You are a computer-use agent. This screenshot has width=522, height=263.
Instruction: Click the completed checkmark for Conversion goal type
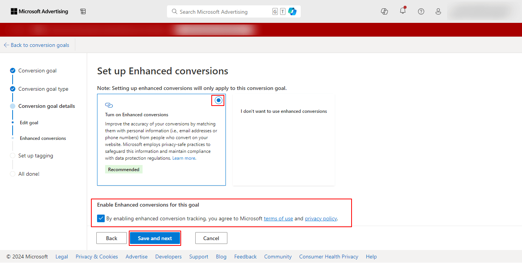[x=13, y=89]
